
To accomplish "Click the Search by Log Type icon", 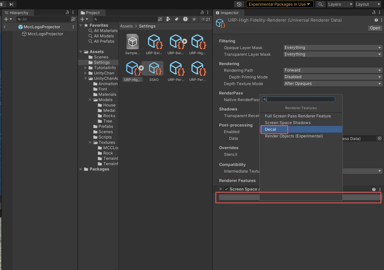I will click(x=185, y=19).
